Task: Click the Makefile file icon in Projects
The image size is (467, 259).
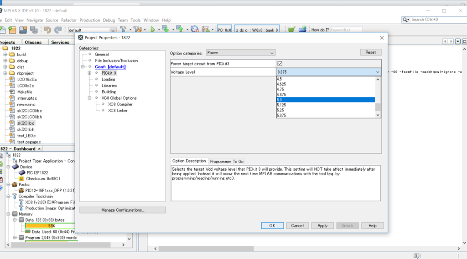Action: 12,92
